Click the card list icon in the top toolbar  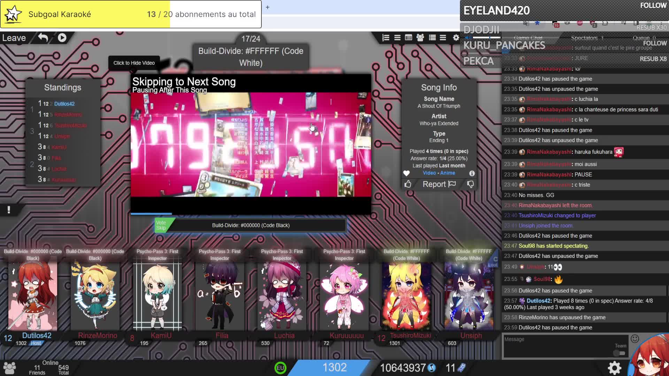point(408,38)
